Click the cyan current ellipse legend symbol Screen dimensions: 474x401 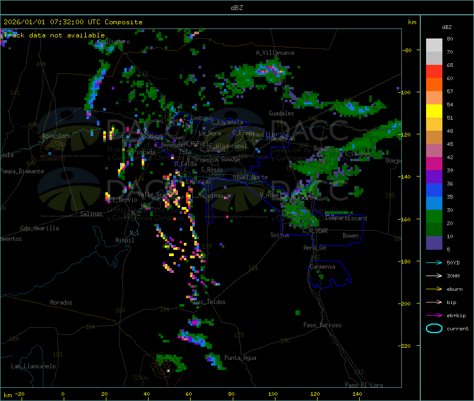click(x=434, y=328)
